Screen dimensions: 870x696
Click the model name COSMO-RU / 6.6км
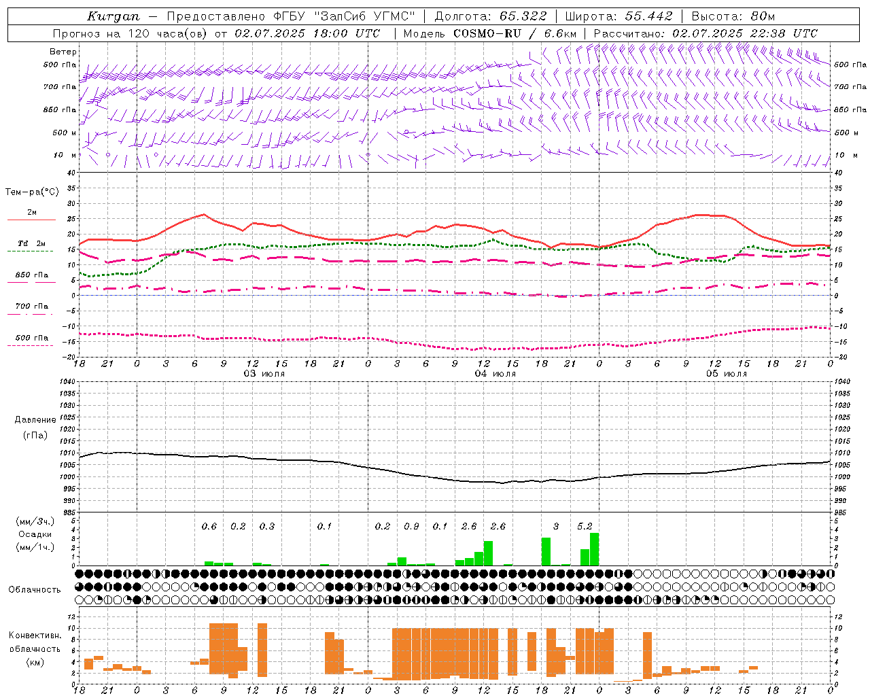click(x=515, y=33)
